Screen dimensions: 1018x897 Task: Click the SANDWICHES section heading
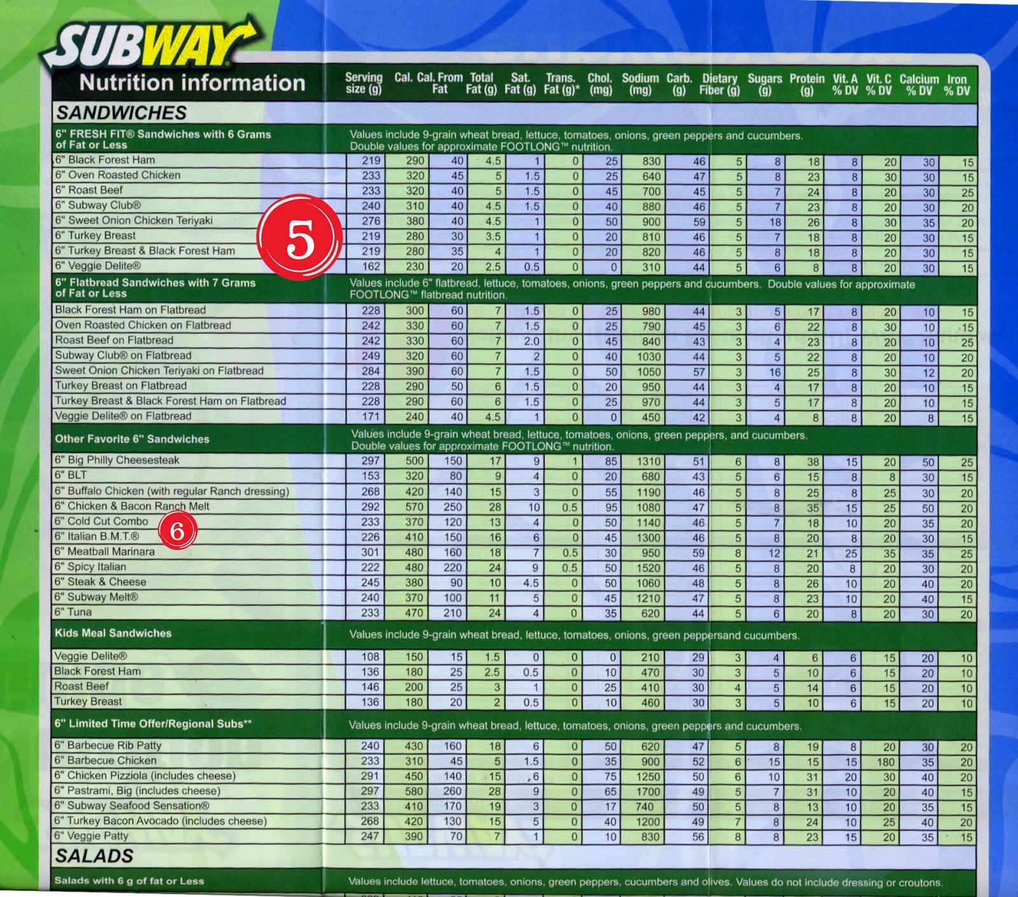tap(122, 113)
